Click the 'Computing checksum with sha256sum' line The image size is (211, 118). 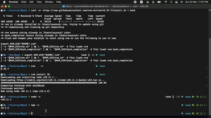tap(22, 86)
